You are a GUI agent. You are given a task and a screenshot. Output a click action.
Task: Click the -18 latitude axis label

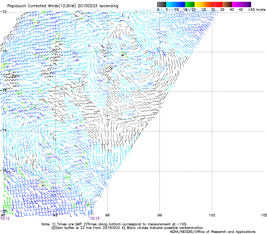click(x=3, y=170)
